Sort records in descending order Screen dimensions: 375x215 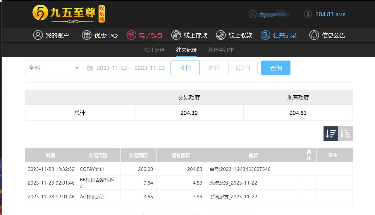tap(331, 134)
